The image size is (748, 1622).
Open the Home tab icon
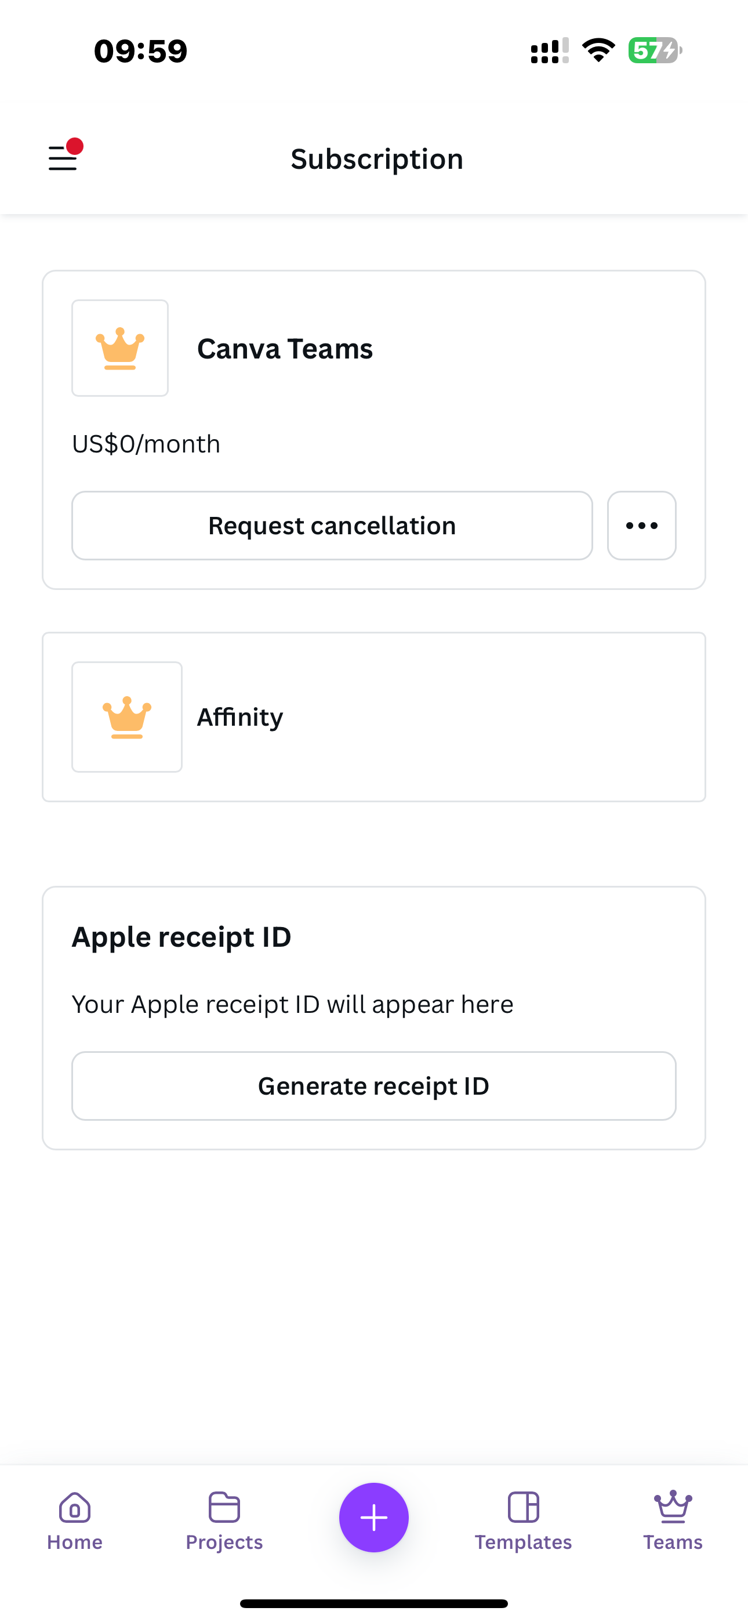[x=75, y=1507]
